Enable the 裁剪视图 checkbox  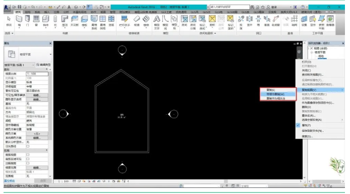pyautogui.click(x=28, y=155)
